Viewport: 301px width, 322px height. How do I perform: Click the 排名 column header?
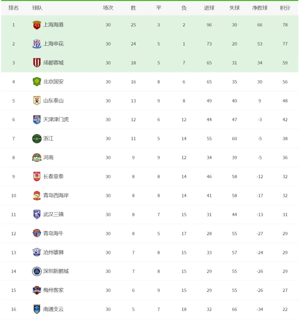tap(13, 8)
